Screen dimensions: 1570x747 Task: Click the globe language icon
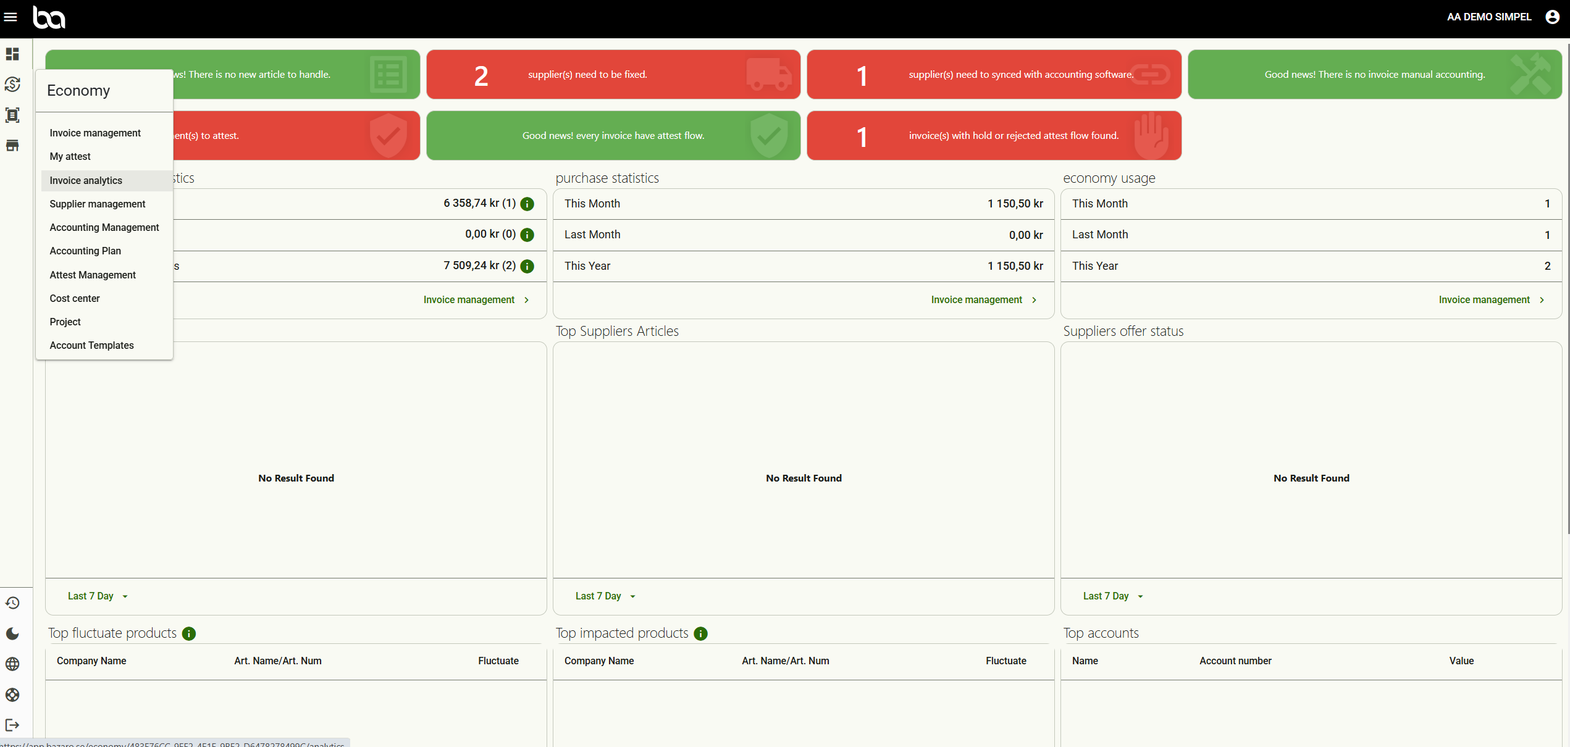point(12,664)
